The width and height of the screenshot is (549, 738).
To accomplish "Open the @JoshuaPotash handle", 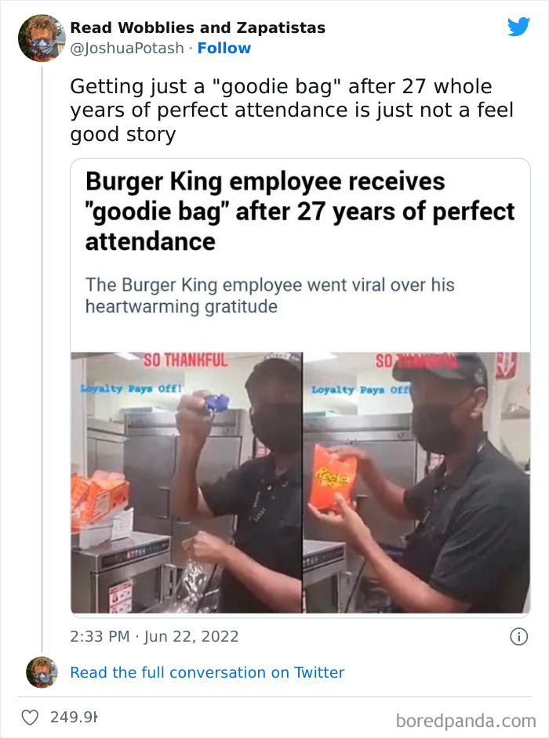I will tap(127, 48).
